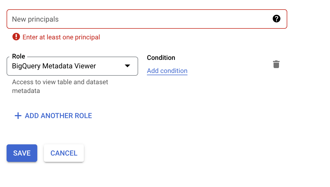Viewport: 330px width, 187px height.
Task: Click ADD ANOTHER ROLE
Action: click(58, 116)
